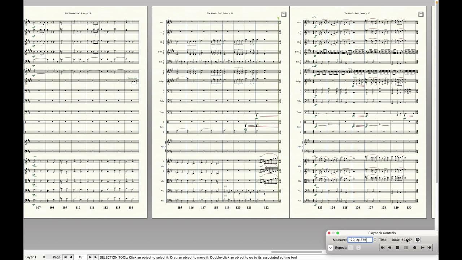Click the page 17 title header text
Viewport: 462px width, 260px height.
click(357, 13)
